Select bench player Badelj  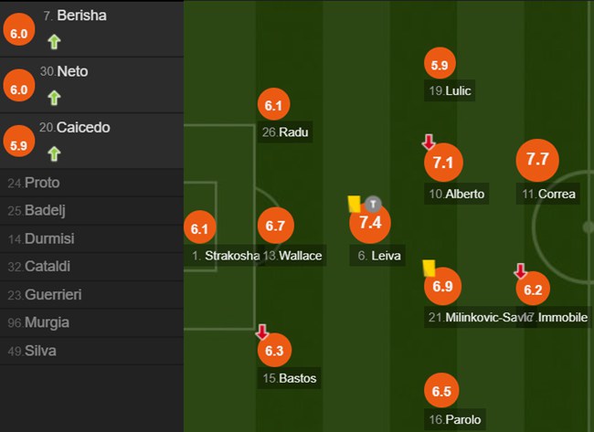click(x=91, y=210)
